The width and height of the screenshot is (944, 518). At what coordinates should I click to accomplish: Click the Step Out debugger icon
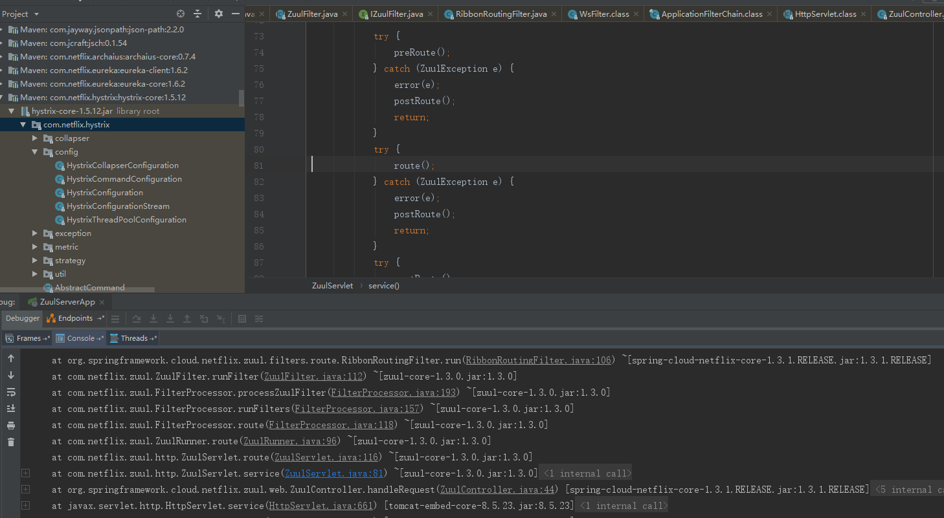coord(187,319)
